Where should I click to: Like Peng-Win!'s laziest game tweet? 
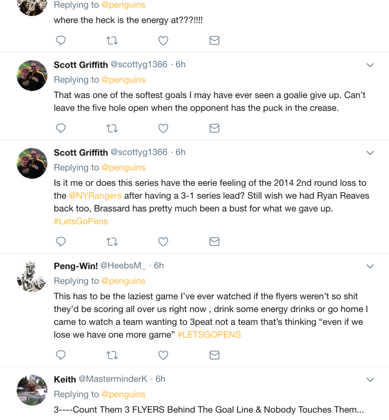pos(163,355)
